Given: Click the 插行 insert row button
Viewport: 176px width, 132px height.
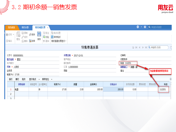Looking at the screenshot, I should (x=11, y=79).
